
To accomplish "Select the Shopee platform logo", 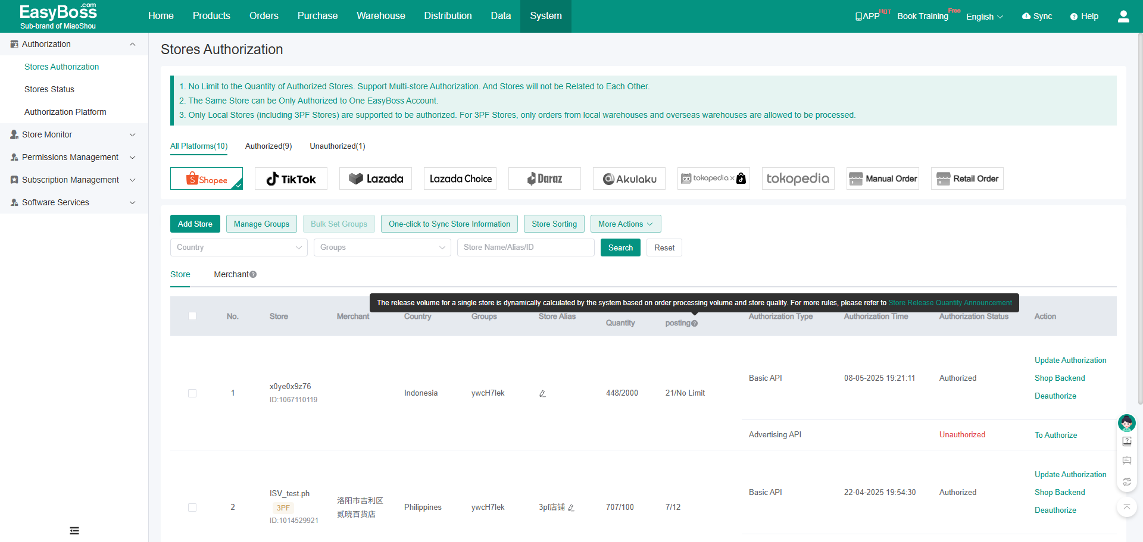I will pyautogui.click(x=207, y=178).
